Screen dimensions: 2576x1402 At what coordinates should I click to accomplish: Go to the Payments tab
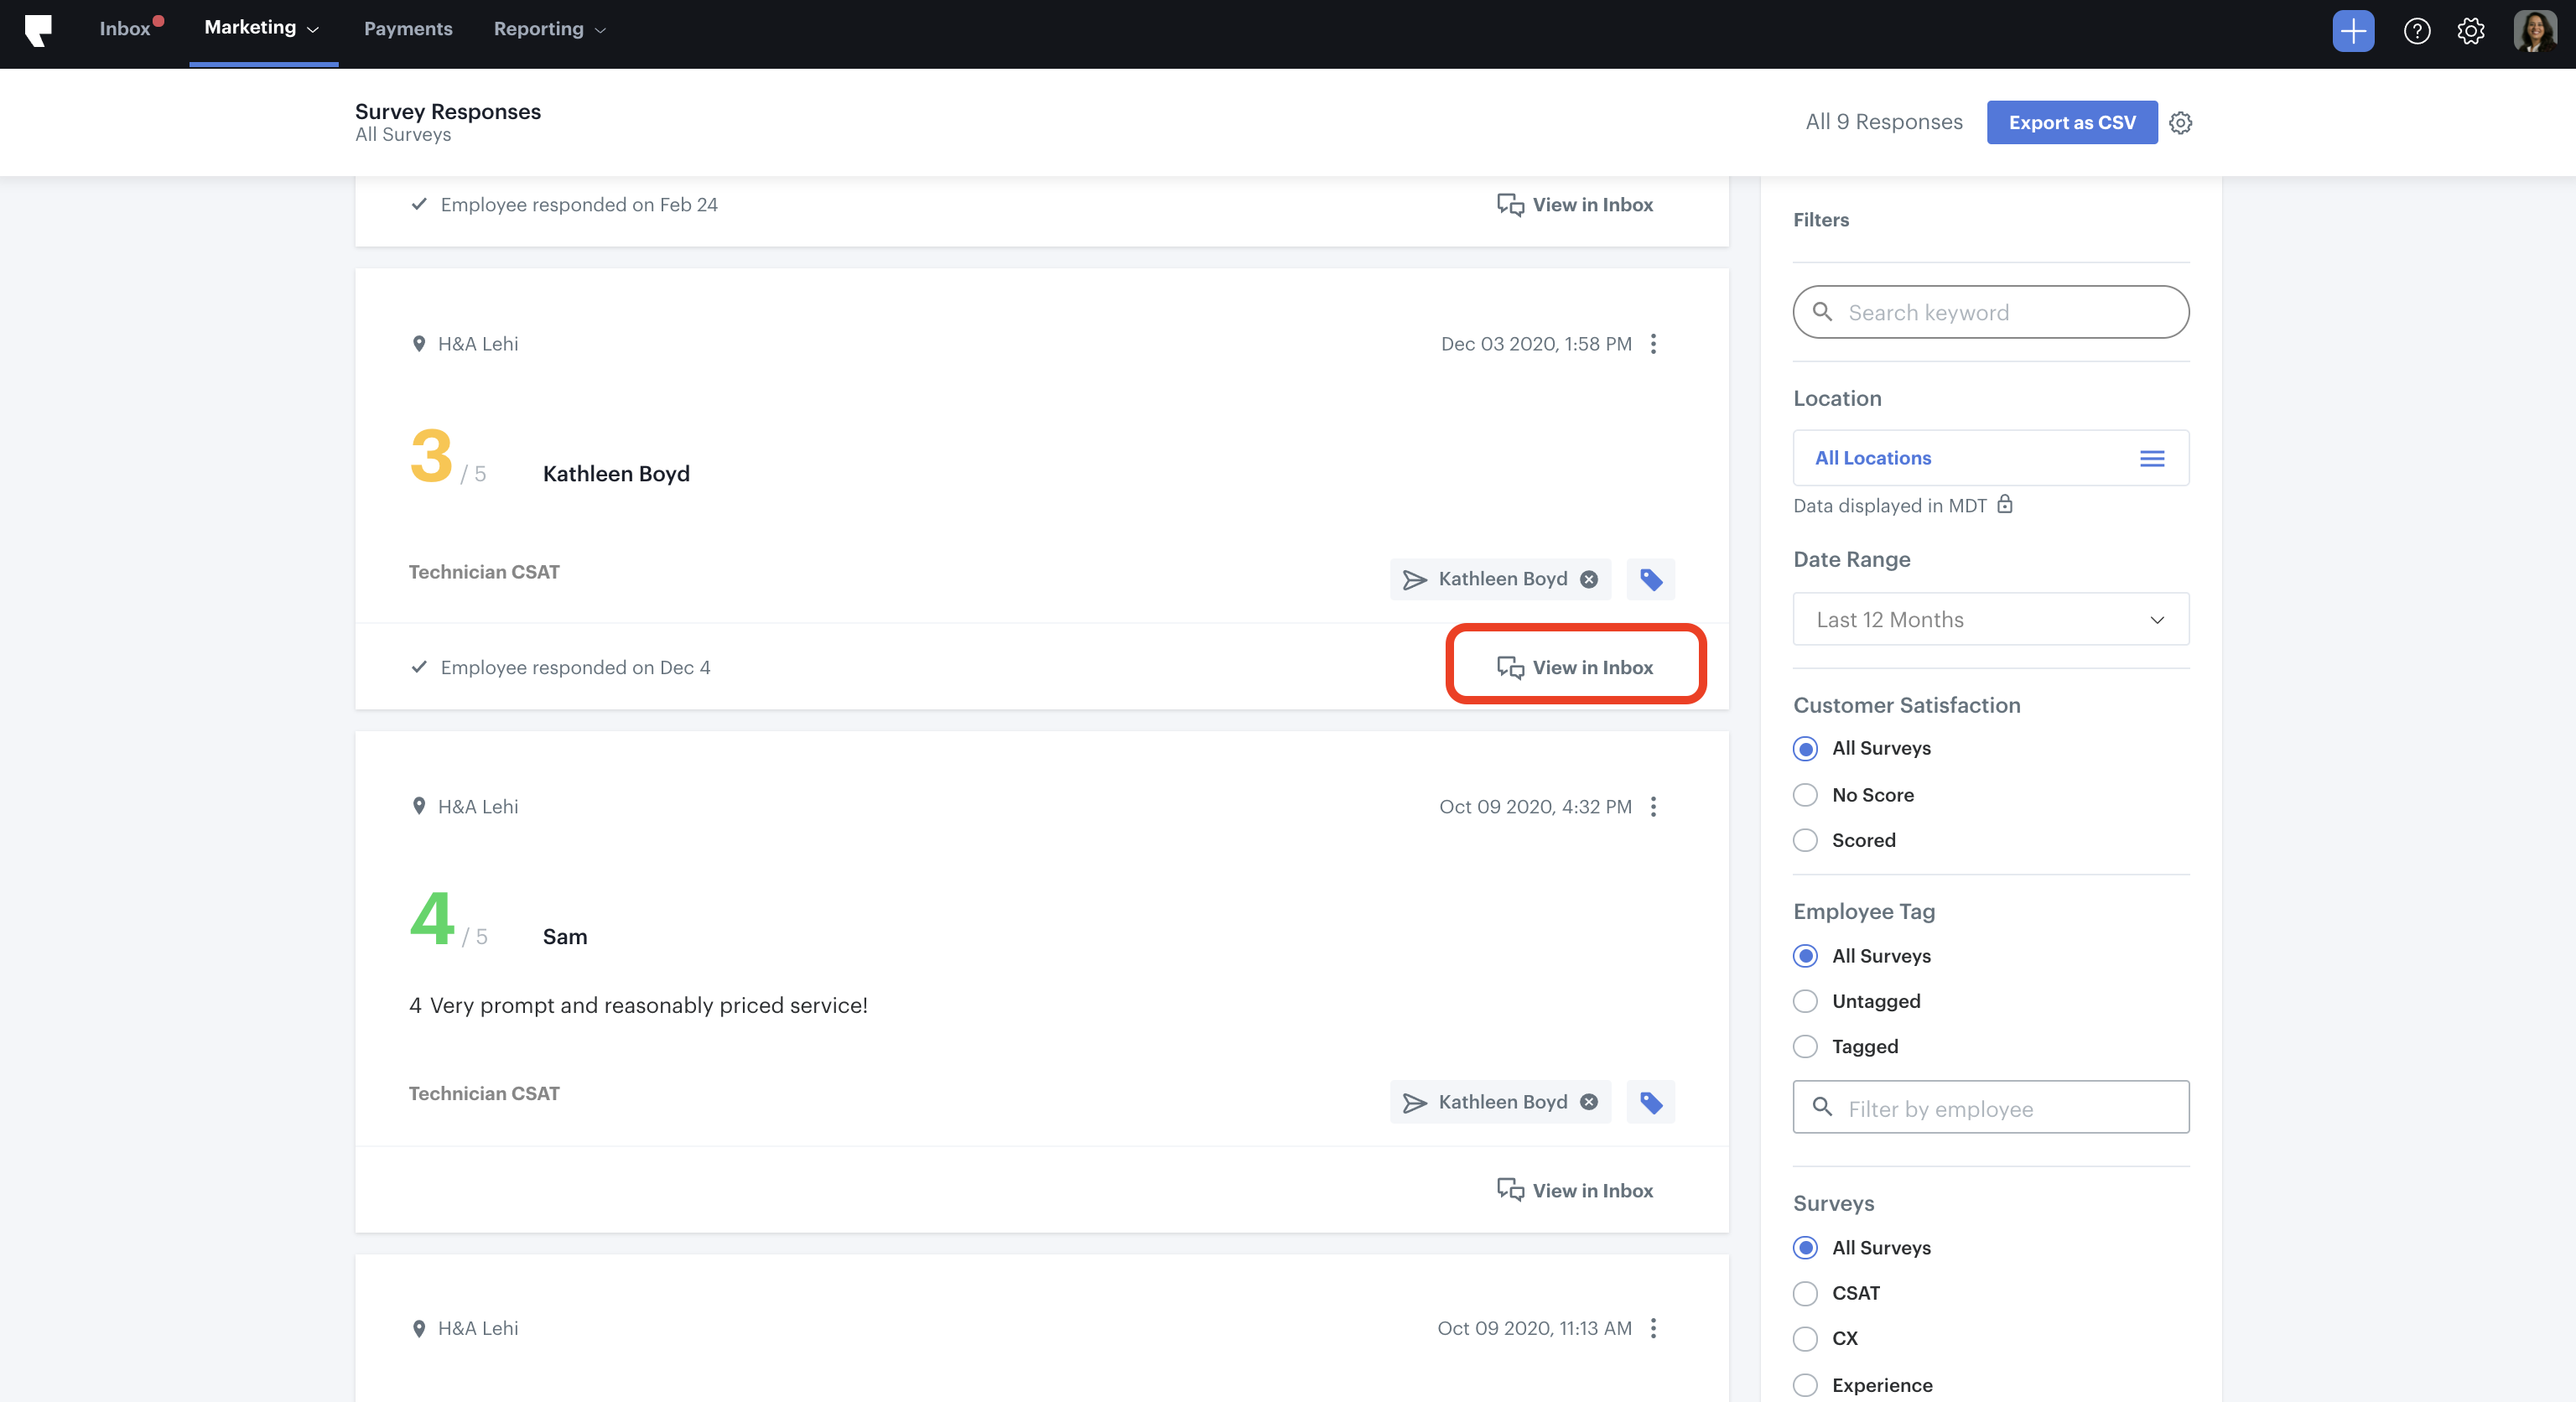pos(408,29)
